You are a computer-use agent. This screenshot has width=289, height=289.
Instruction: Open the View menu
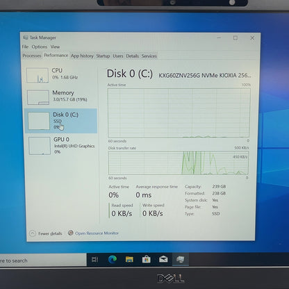point(55,47)
